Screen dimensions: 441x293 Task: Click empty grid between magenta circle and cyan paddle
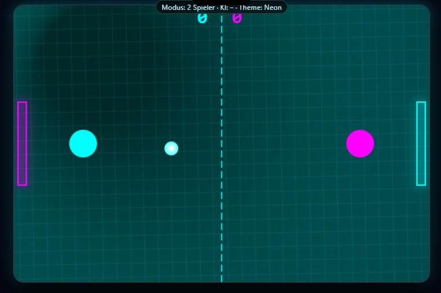[x=395, y=144]
